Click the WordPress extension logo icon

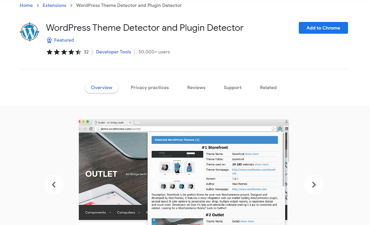[29, 32]
